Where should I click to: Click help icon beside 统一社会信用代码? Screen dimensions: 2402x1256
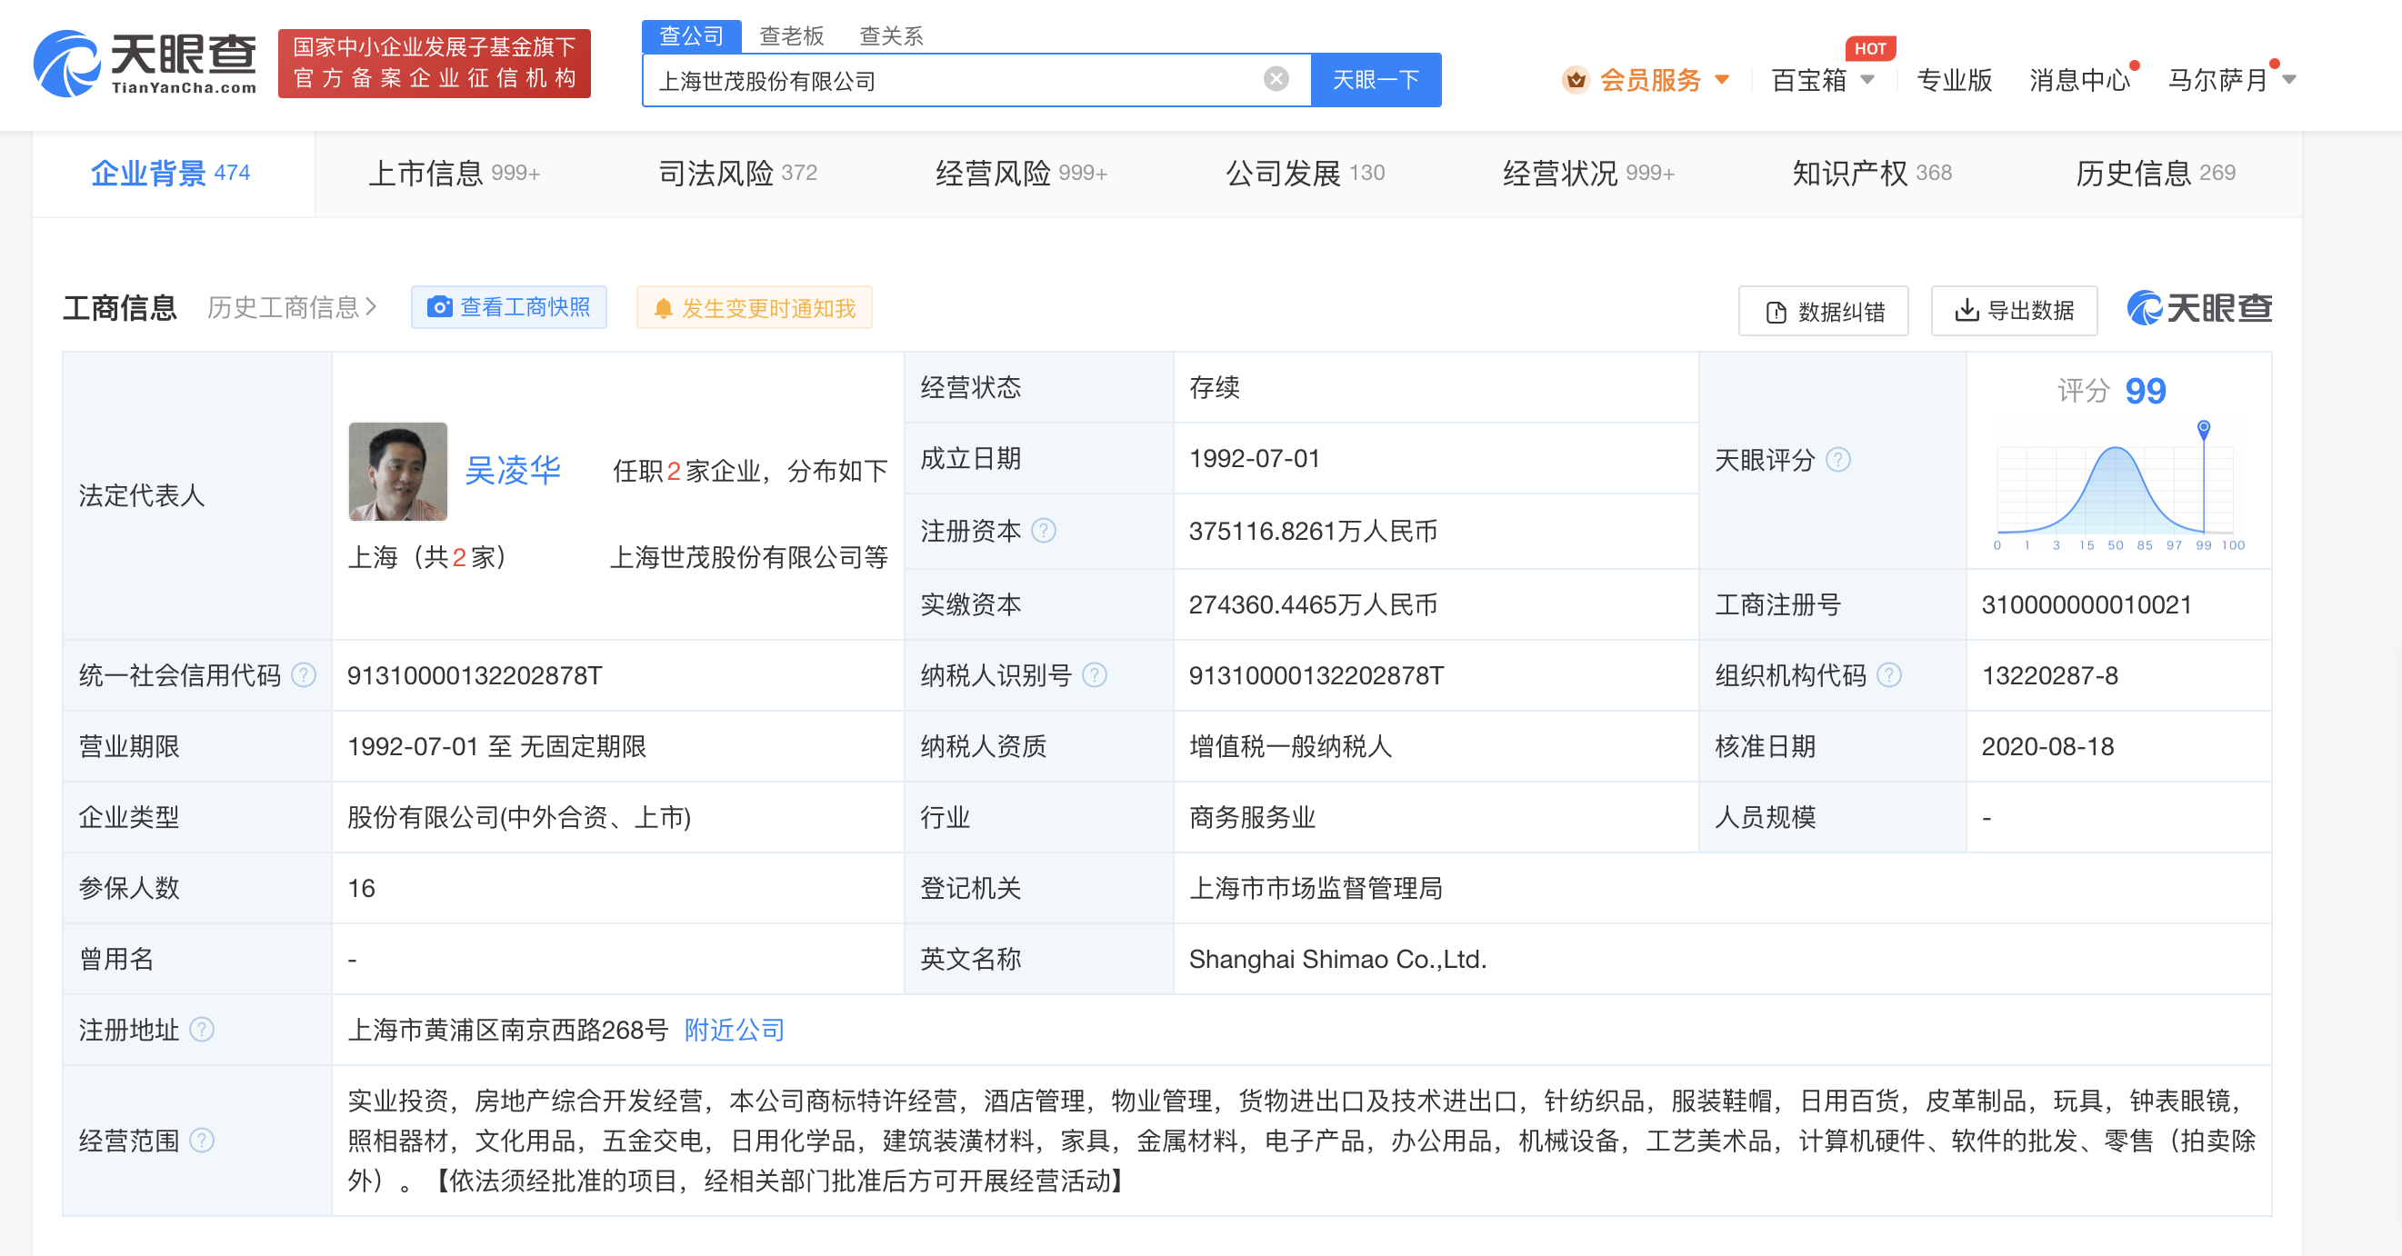tap(304, 675)
